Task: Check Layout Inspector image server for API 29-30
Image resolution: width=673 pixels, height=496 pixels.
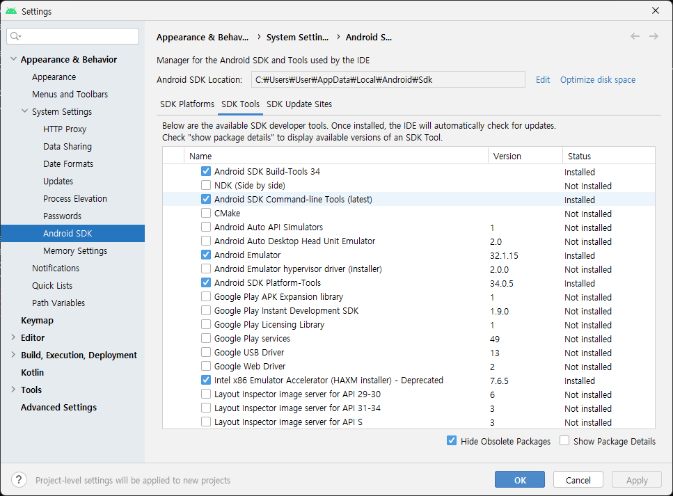Action: (x=206, y=394)
